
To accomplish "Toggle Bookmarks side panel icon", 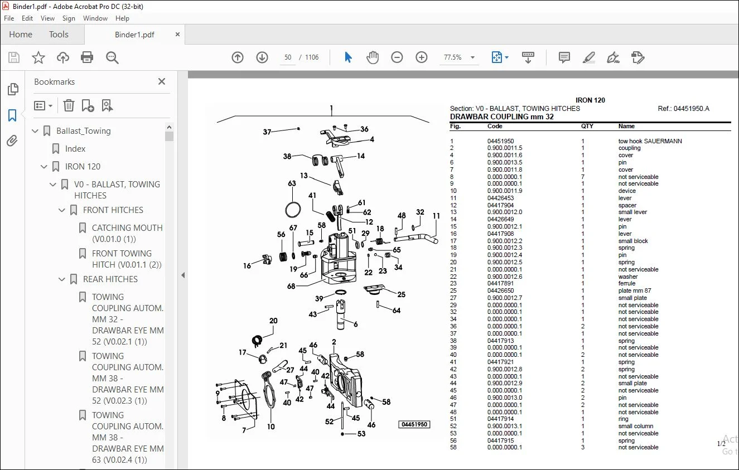I will click(12, 115).
